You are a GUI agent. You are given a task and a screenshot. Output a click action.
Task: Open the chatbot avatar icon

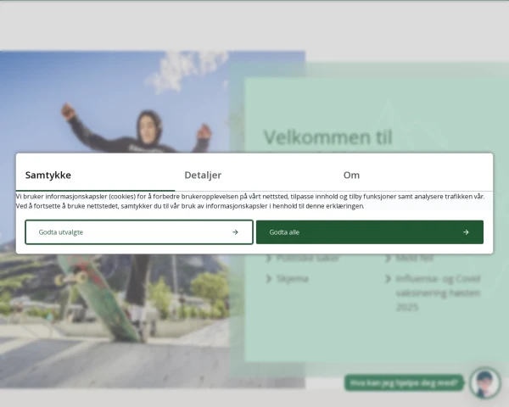point(485,383)
